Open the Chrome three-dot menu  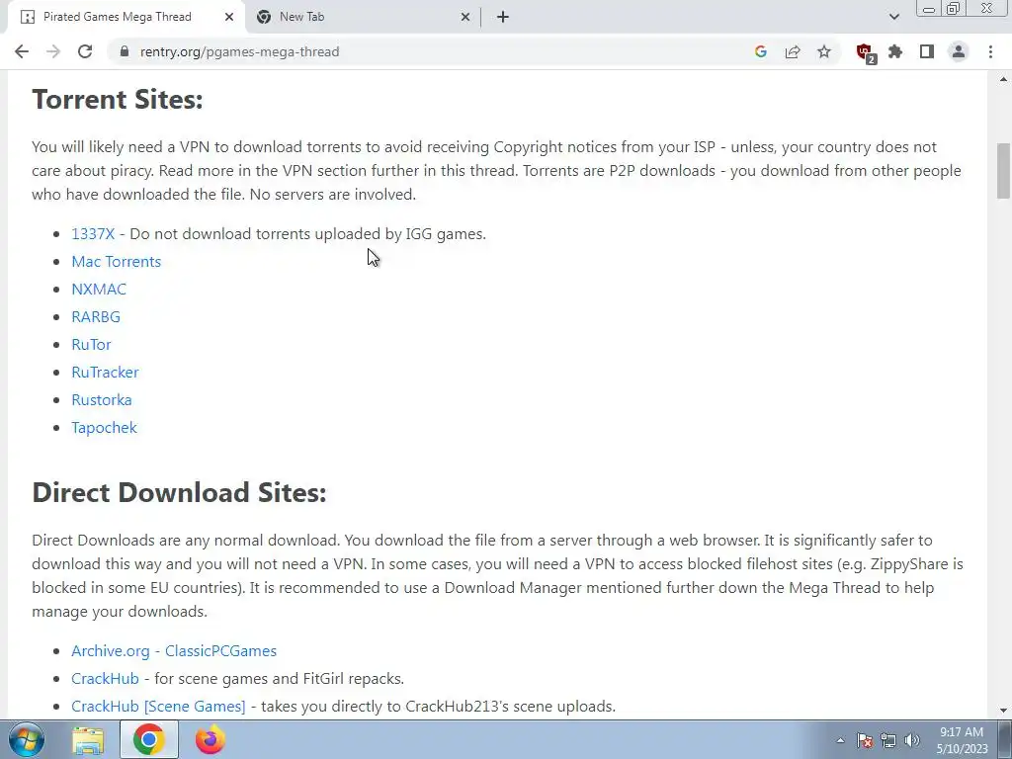pos(990,51)
